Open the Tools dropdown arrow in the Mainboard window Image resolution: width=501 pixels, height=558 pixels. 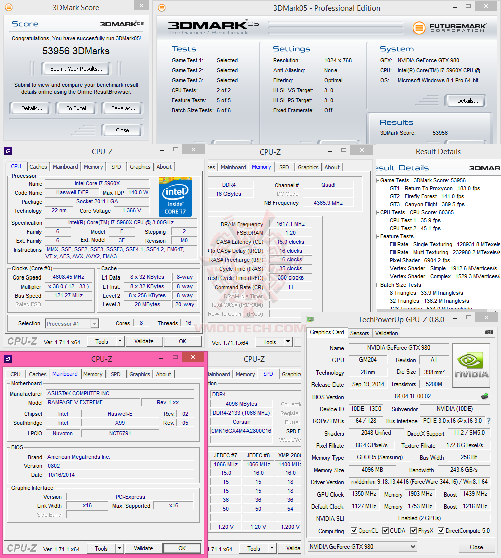pos(120,548)
